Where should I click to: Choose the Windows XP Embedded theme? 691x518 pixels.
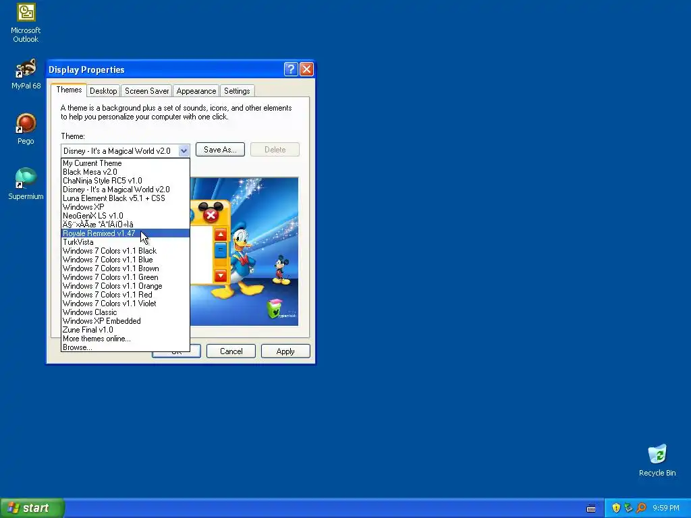pyautogui.click(x=125, y=321)
